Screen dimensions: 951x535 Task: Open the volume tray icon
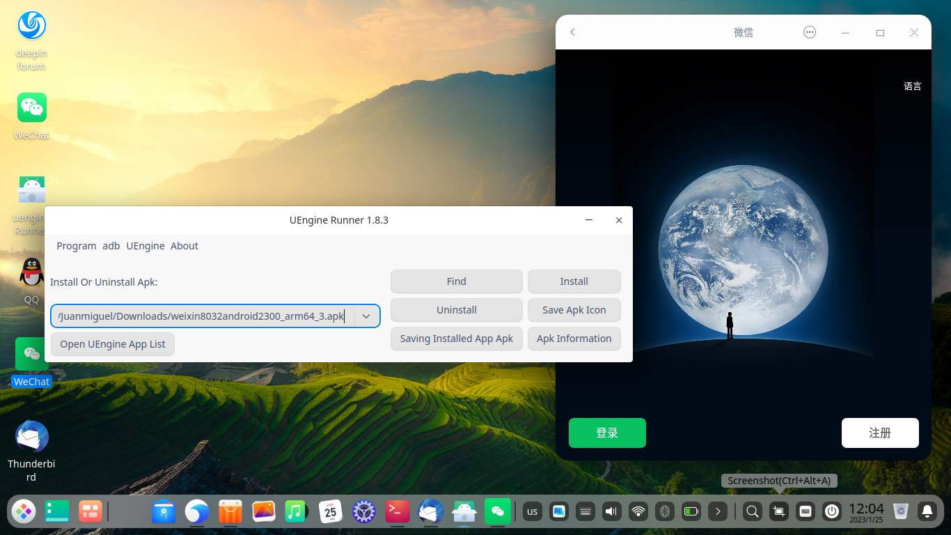(x=611, y=512)
